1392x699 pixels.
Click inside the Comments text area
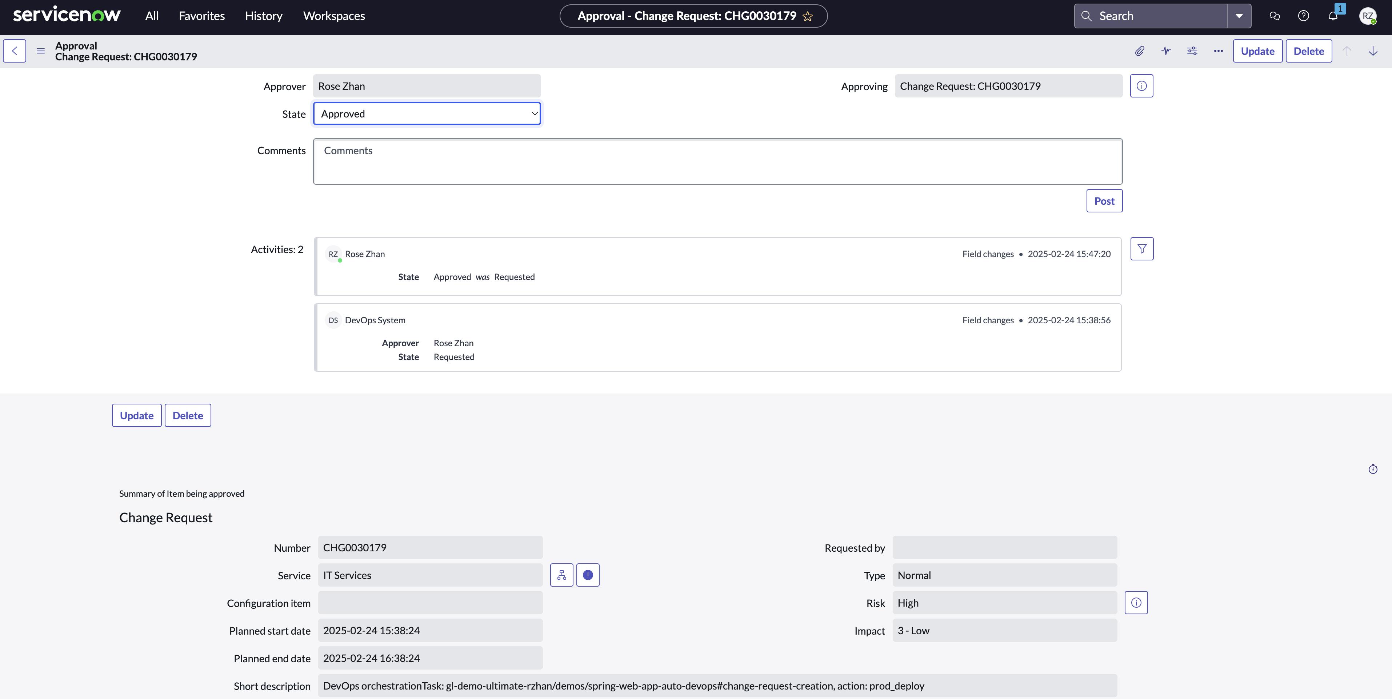coord(717,160)
